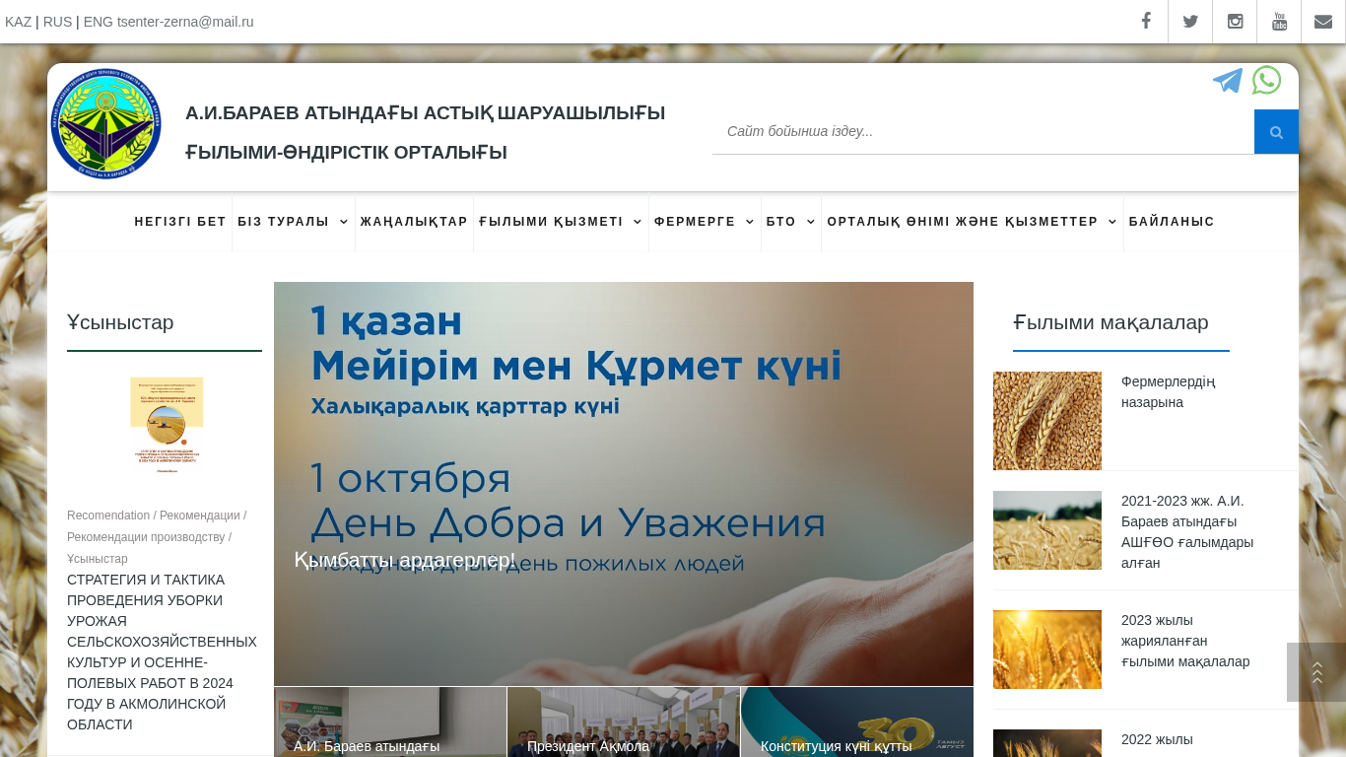Open the НЕГІЗГІ БЕТ menu item

click(x=180, y=222)
